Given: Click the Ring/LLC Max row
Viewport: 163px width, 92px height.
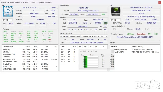Looking at the screenshot, I should point(30,64).
